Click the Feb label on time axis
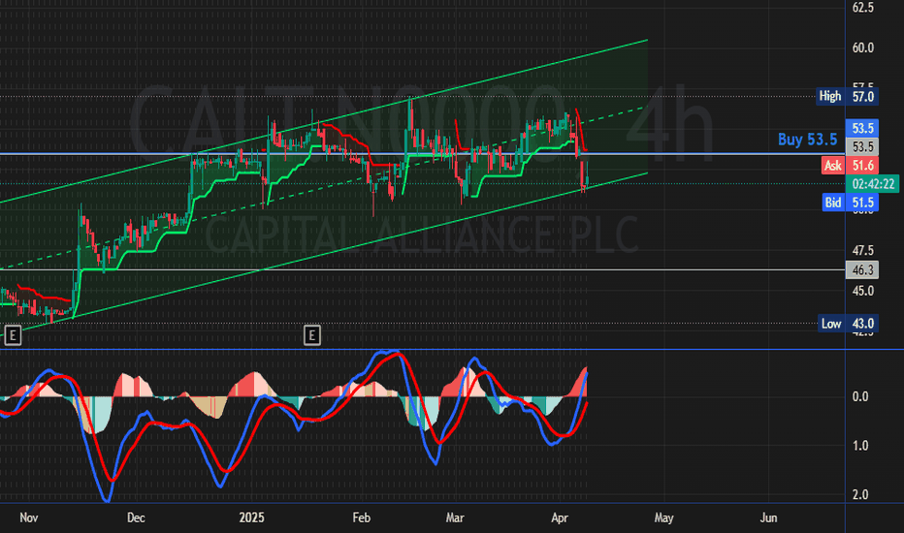This screenshot has width=904, height=533. click(x=362, y=518)
